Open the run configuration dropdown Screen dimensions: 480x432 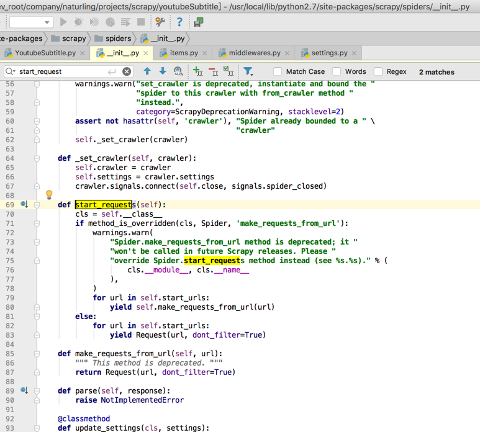[31, 22]
